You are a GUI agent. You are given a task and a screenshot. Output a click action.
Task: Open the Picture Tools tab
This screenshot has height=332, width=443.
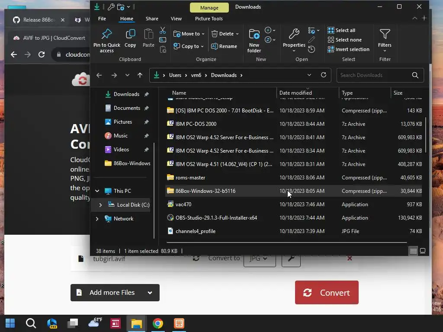click(x=209, y=19)
